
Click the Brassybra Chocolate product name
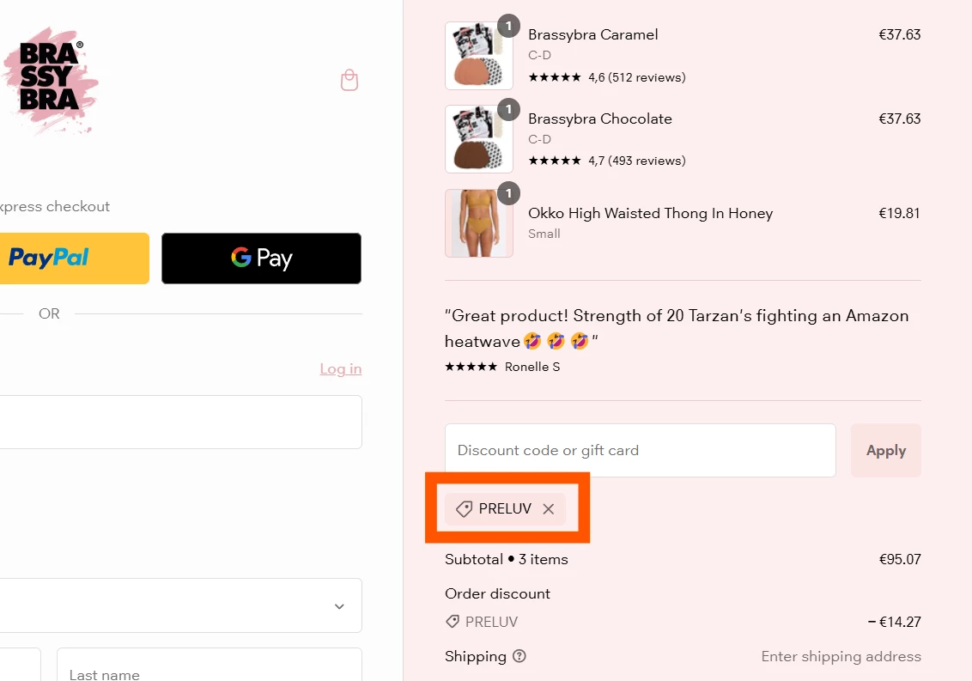[600, 119]
